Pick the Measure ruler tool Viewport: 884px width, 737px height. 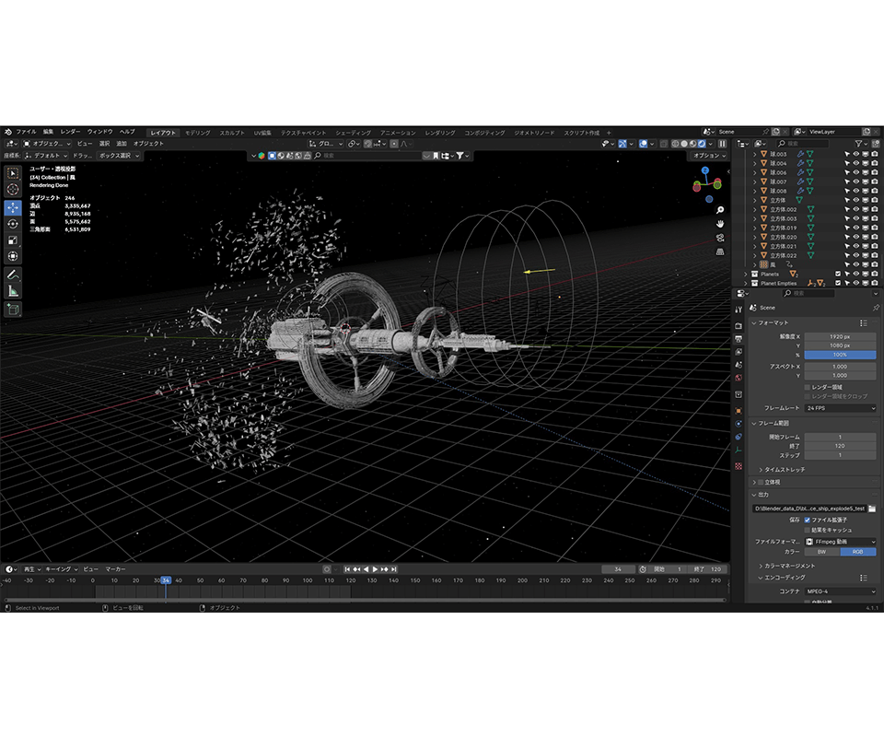(13, 291)
